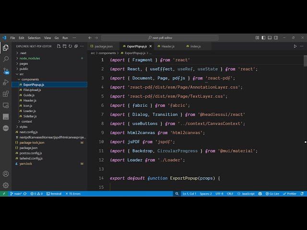Expand the .next folder
Viewport: 307px width, 230px height.
(x=49, y=53)
